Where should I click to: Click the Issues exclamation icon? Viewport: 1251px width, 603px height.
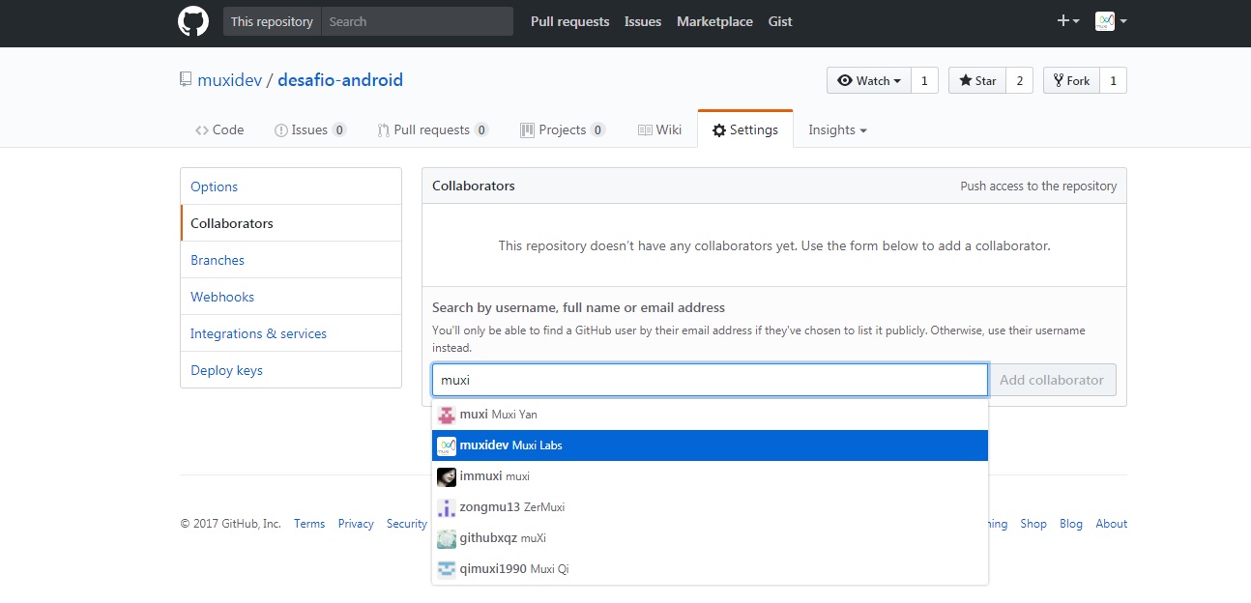[x=281, y=130]
